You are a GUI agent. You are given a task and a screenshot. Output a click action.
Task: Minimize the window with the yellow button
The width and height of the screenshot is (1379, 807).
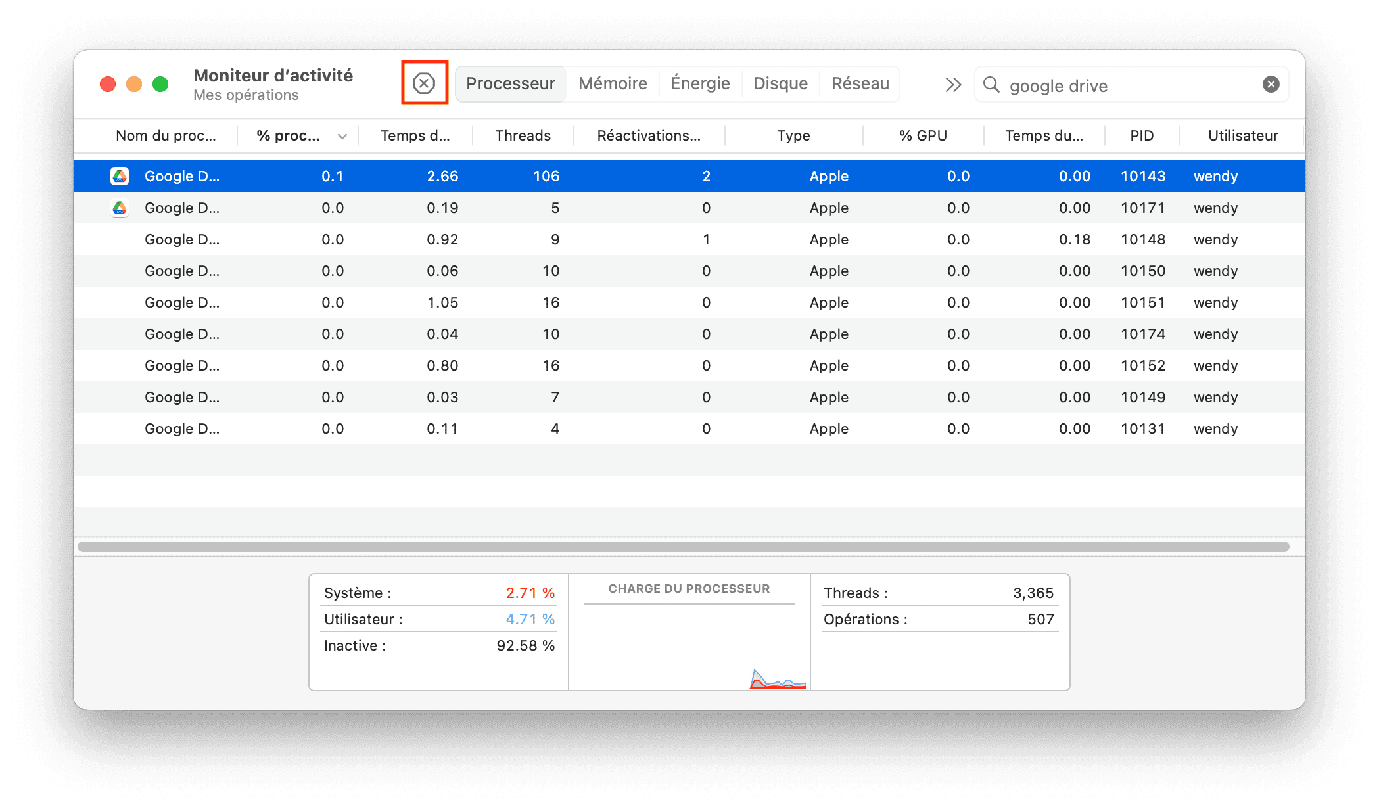[x=134, y=84]
